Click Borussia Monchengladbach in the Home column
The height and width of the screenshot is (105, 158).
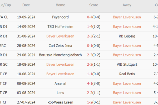(x=60, y=55)
